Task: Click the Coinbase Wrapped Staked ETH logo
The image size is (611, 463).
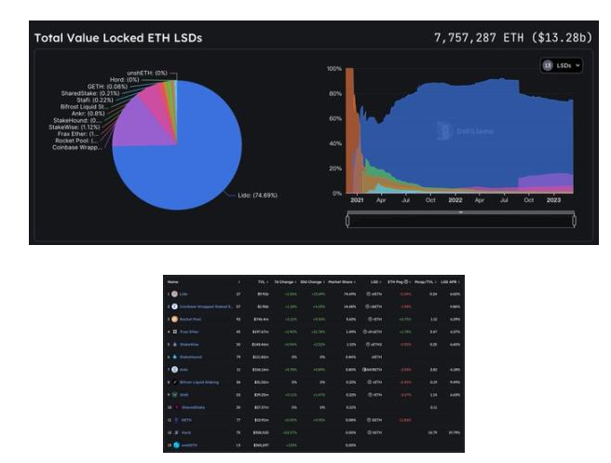Action: 174,306
